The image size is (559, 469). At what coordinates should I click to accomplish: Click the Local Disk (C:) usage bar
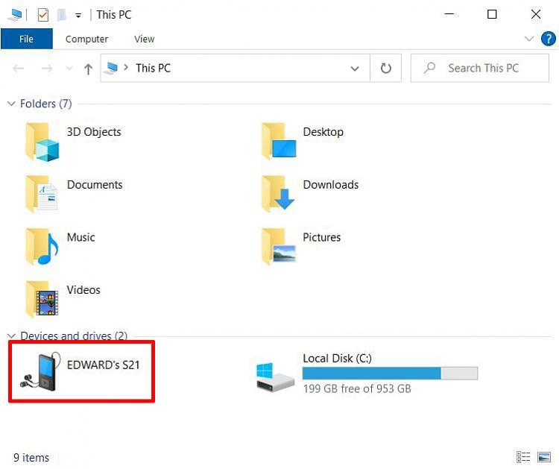(x=390, y=374)
